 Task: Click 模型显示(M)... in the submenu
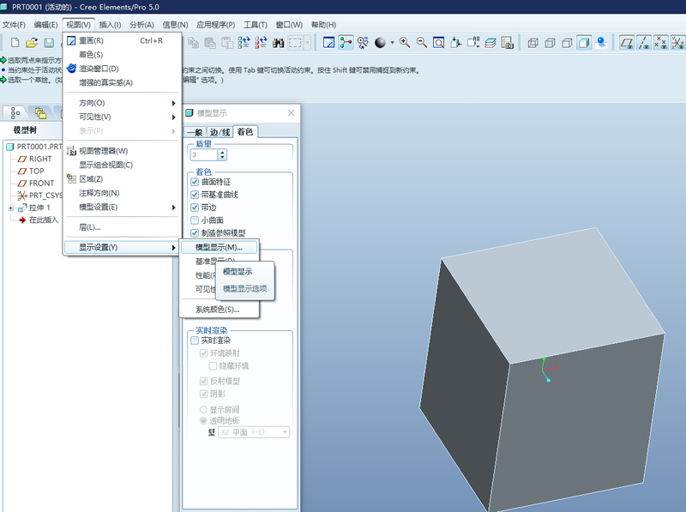pos(220,247)
